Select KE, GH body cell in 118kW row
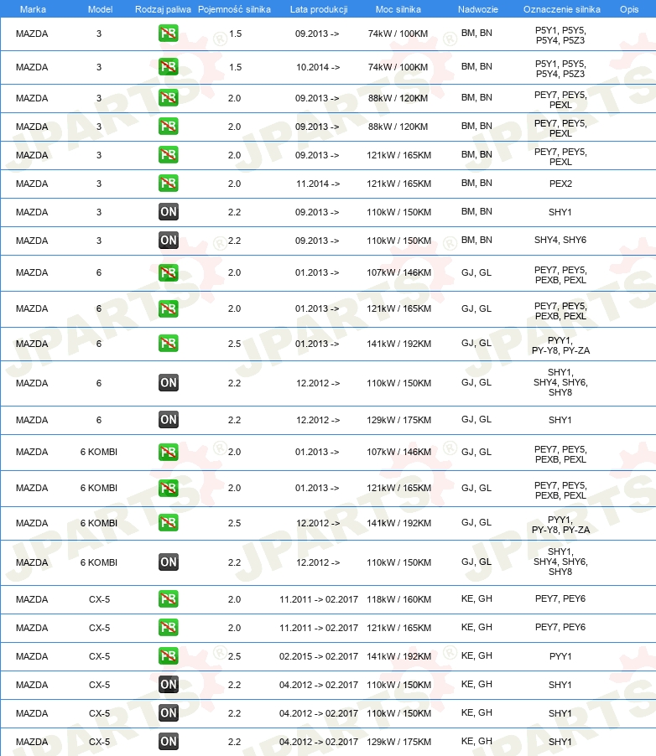Viewport: 656px width, 756px height. [476, 598]
